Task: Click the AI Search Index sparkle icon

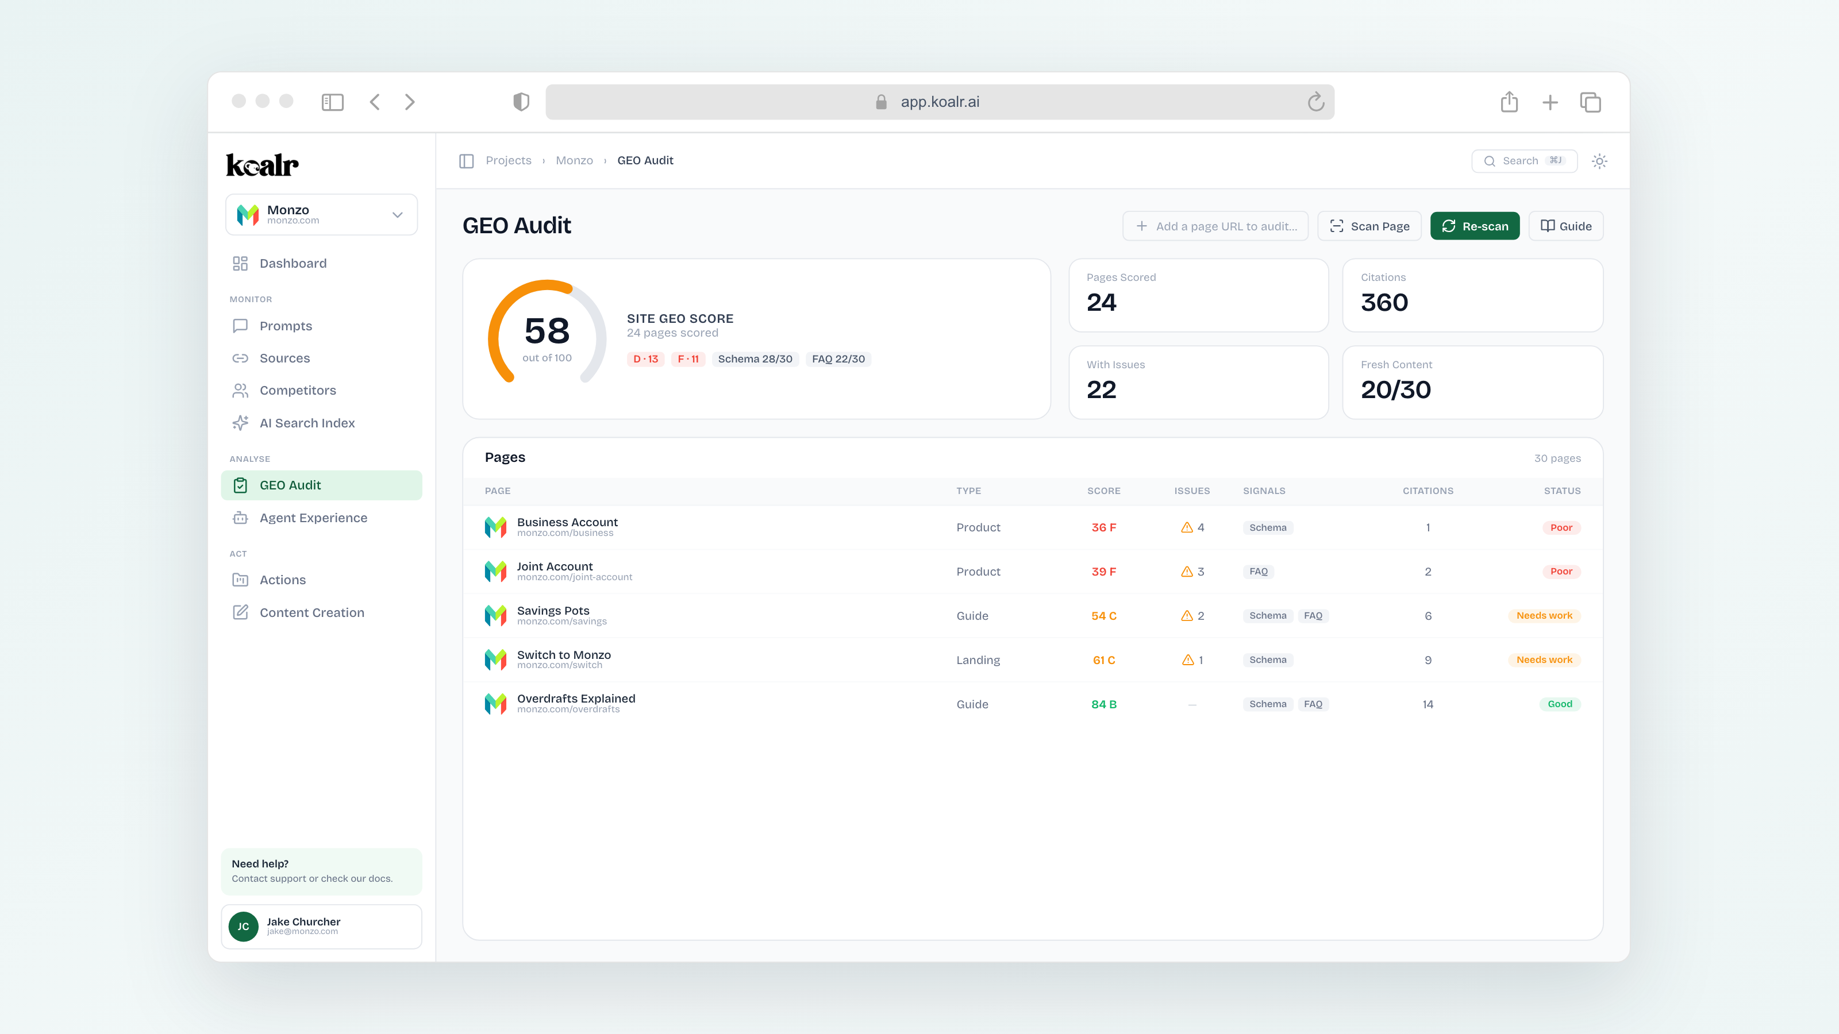Action: (240, 423)
